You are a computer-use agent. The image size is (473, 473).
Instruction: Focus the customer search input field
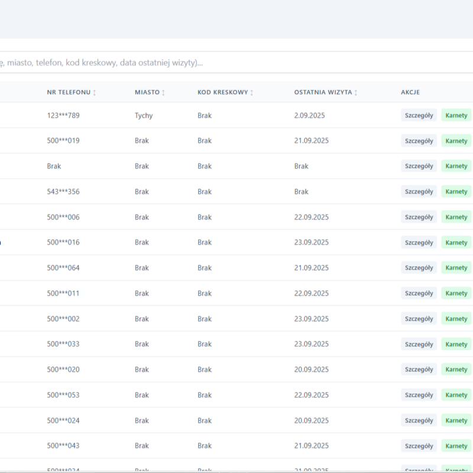[237, 63]
